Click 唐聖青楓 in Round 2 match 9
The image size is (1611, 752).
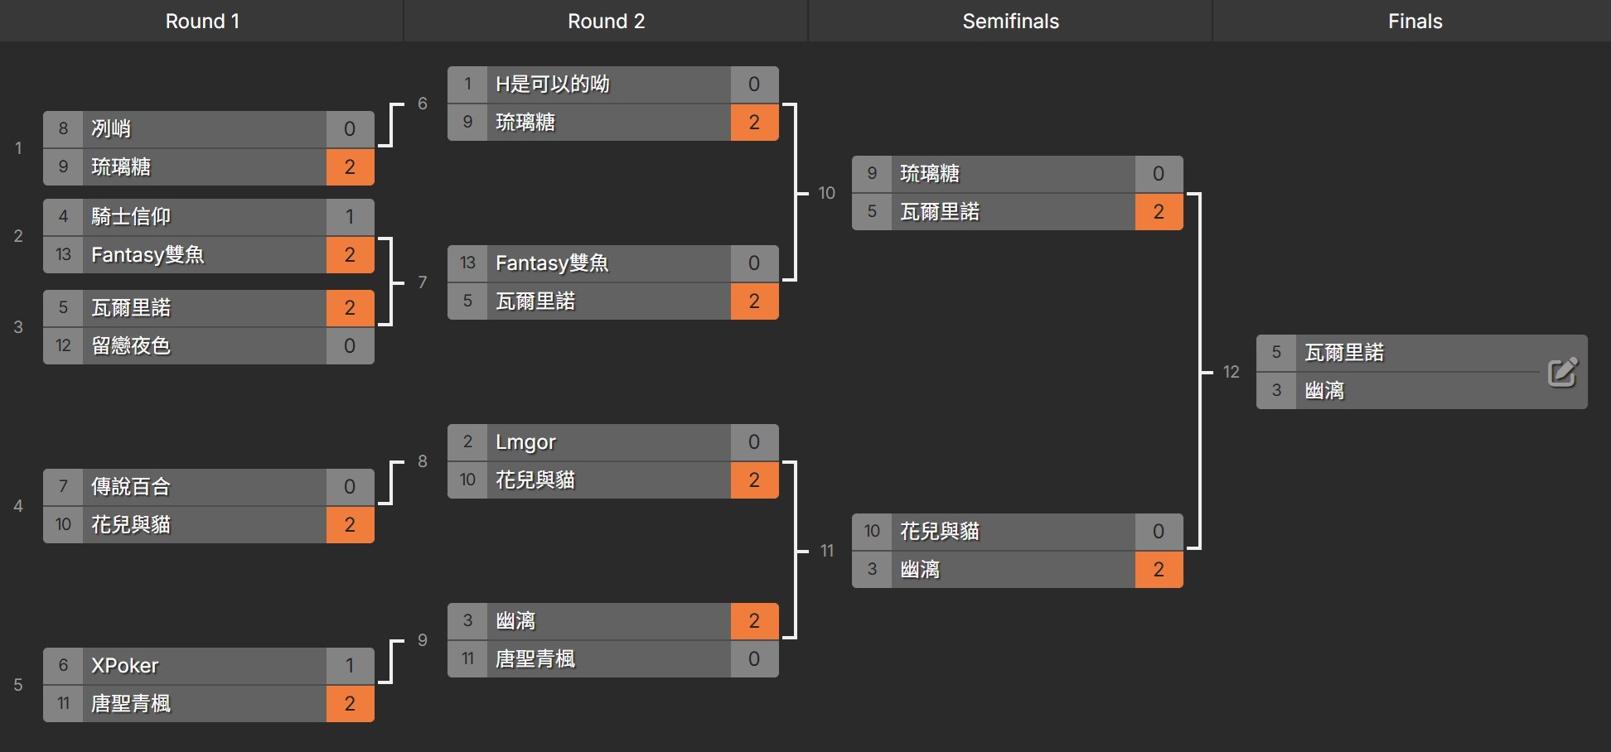pyautogui.click(x=535, y=659)
